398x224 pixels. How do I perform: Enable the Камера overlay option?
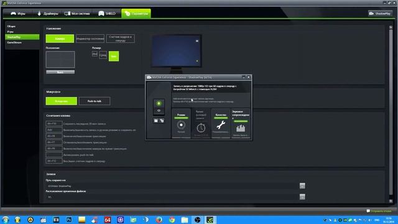(60, 39)
